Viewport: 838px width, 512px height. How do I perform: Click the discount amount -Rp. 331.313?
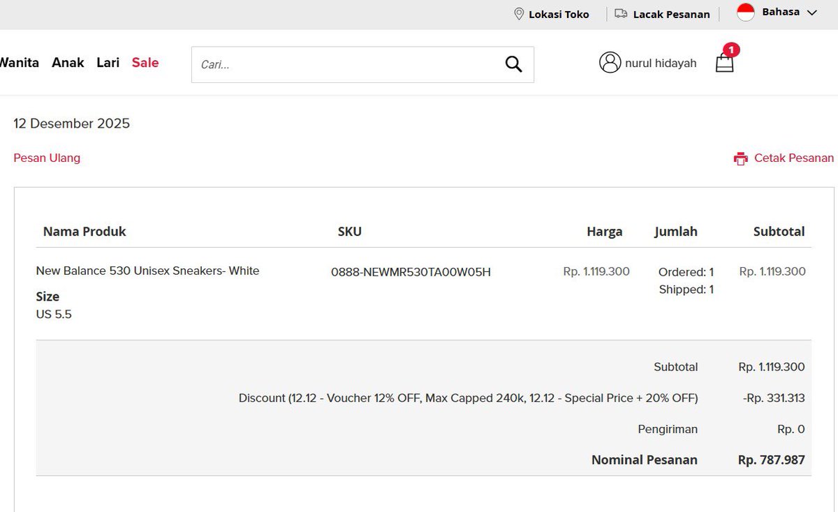tap(774, 398)
